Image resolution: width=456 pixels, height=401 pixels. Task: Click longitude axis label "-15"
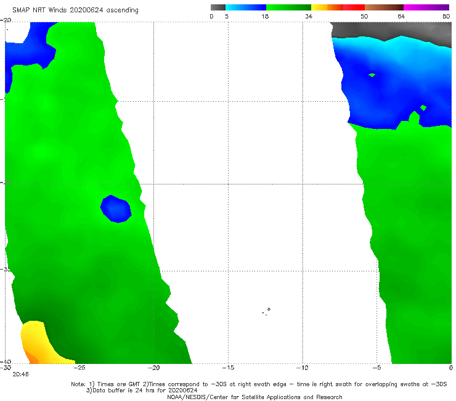tap(228, 368)
